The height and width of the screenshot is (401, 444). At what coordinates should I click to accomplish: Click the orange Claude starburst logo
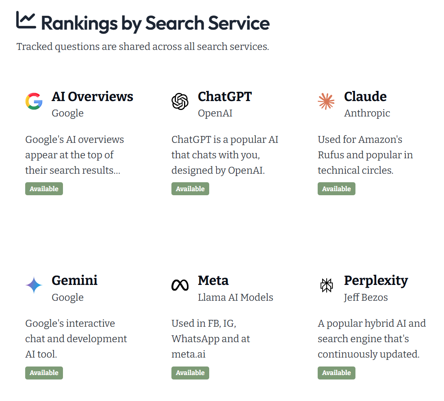coord(326,101)
